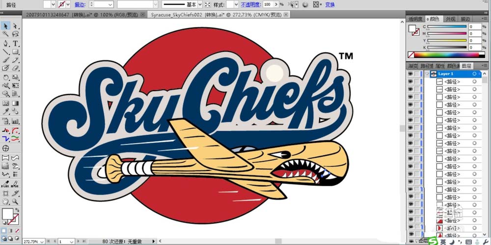
Task: Select the Scale tool
Action: (15, 77)
